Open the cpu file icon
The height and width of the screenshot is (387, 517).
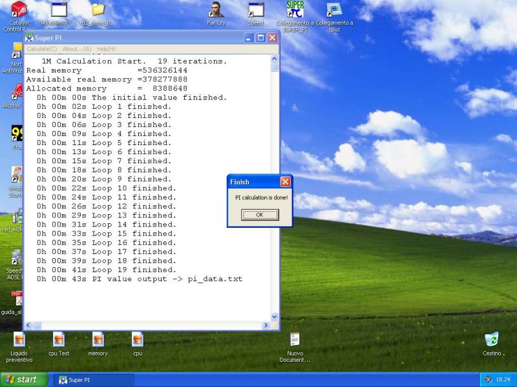(x=138, y=340)
